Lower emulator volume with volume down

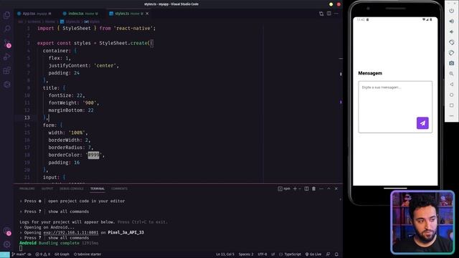click(451, 32)
